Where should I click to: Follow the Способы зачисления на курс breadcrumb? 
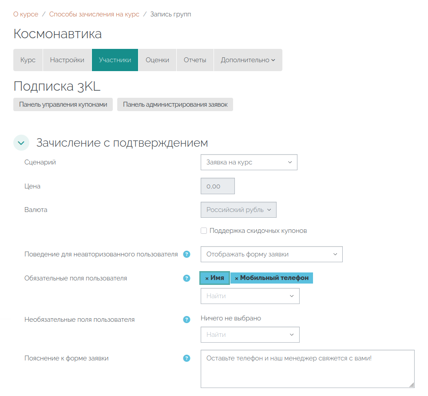pos(94,14)
